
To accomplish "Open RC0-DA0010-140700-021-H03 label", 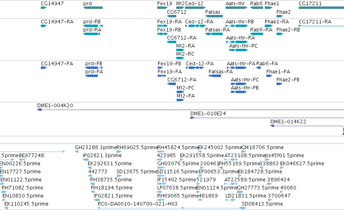I will pos(137,204).
